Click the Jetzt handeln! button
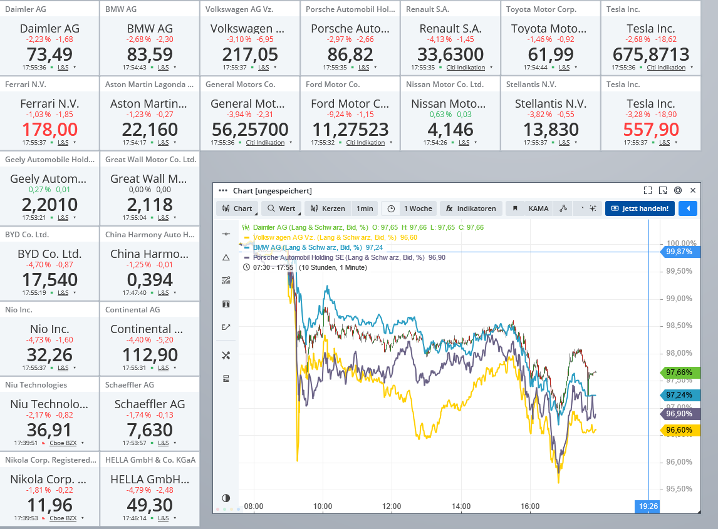This screenshot has height=529, width=718. (x=640, y=208)
